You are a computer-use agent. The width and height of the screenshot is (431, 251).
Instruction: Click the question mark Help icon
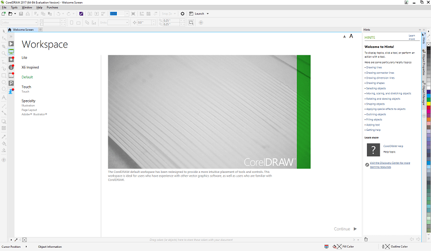pos(373,150)
